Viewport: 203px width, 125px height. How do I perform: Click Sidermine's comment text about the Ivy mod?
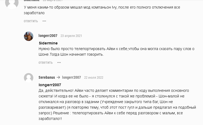pyautogui.click(x=102, y=10)
